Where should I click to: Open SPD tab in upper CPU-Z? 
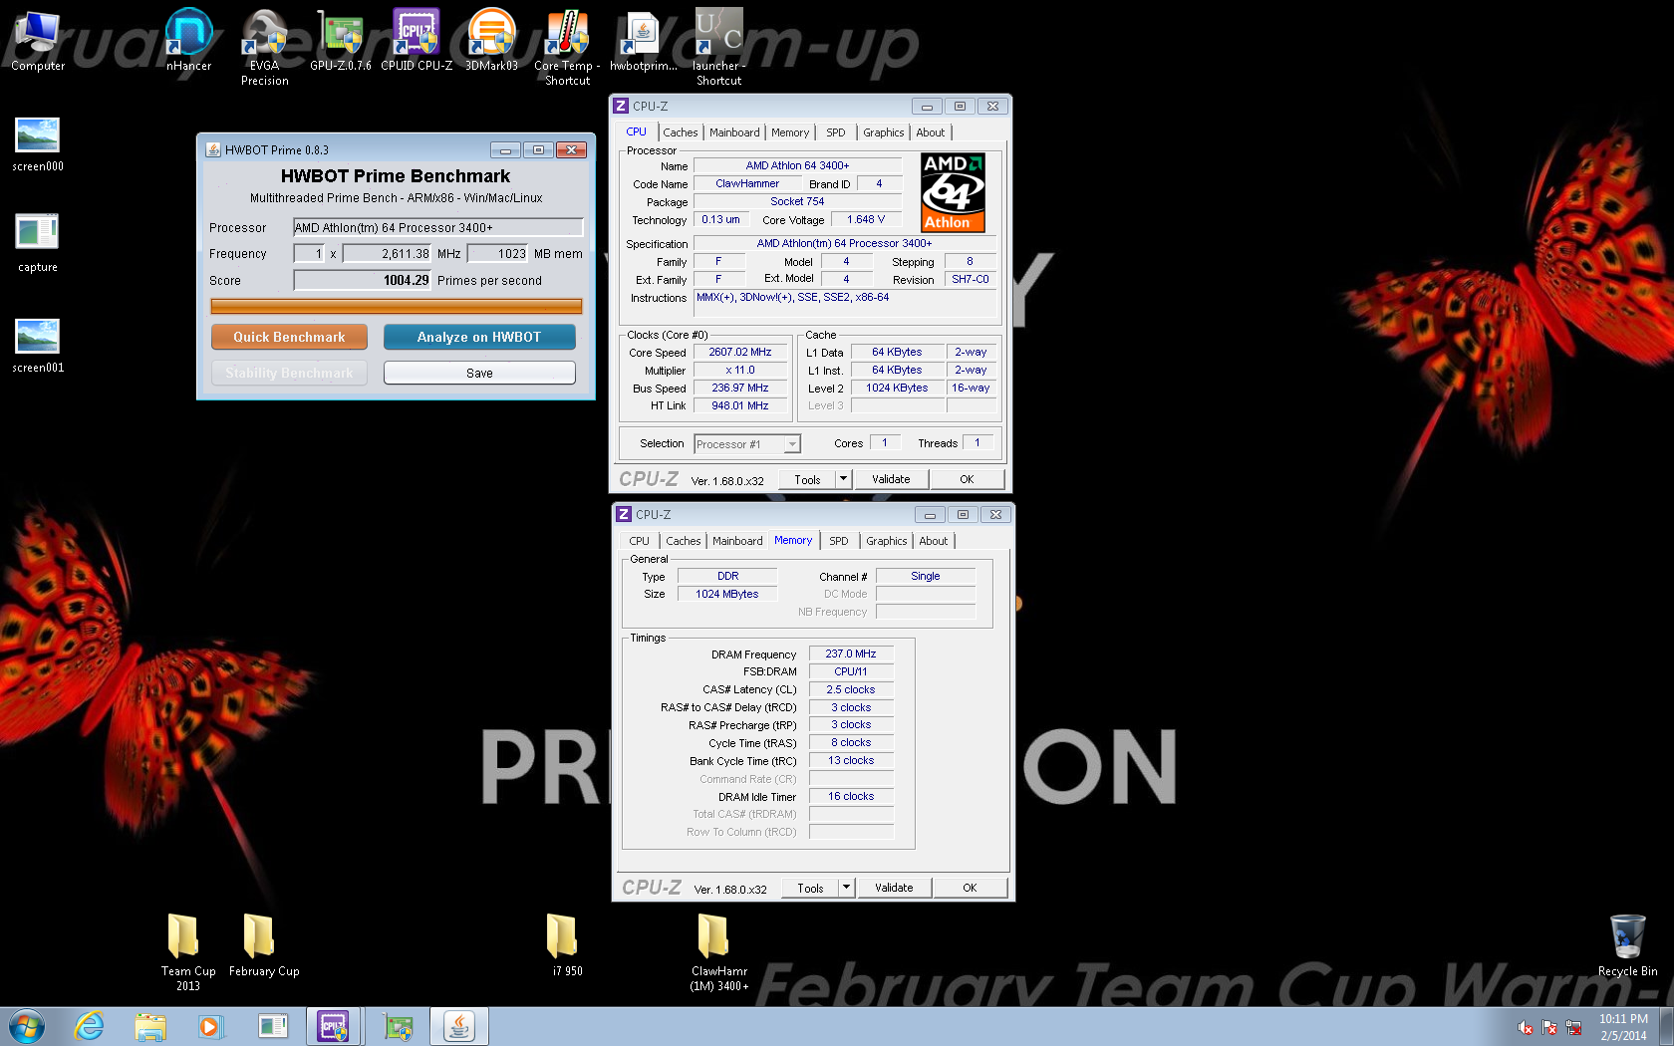click(x=836, y=132)
